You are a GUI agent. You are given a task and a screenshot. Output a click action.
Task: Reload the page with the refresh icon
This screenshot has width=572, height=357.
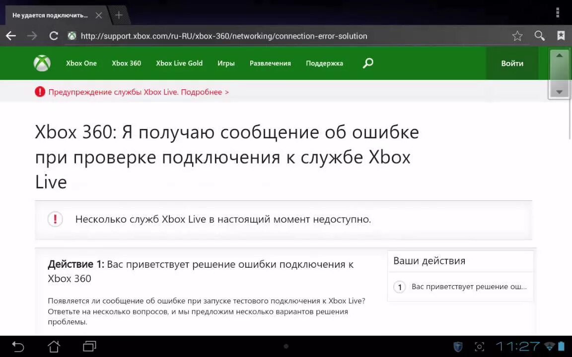(54, 36)
